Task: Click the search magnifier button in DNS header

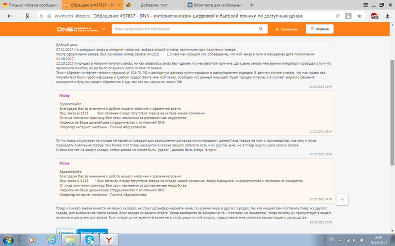Action: coord(261,29)
